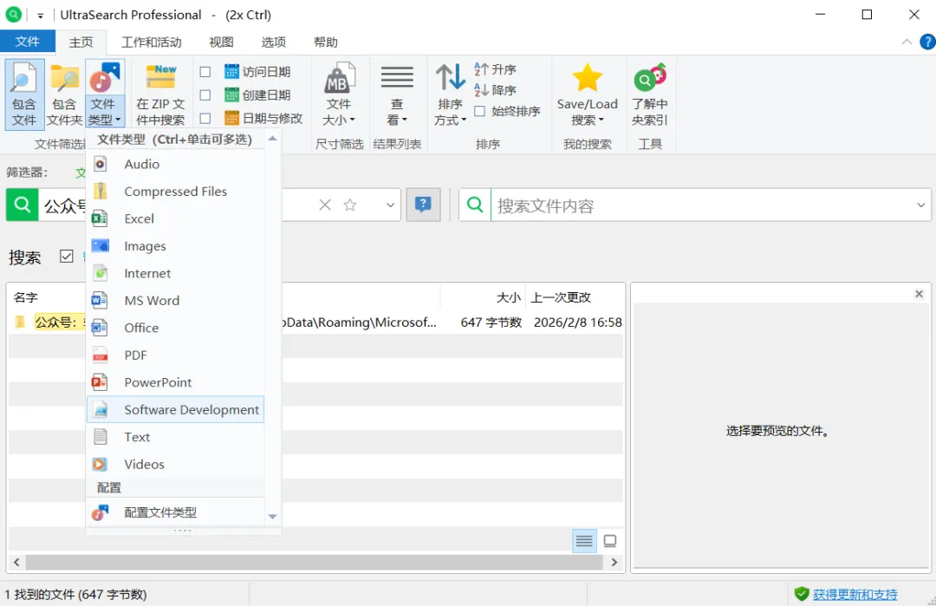Click the file content search magnifier icon
Image resolution: width=936 pixels, height=606 pixels.
[x=475, y=205]
